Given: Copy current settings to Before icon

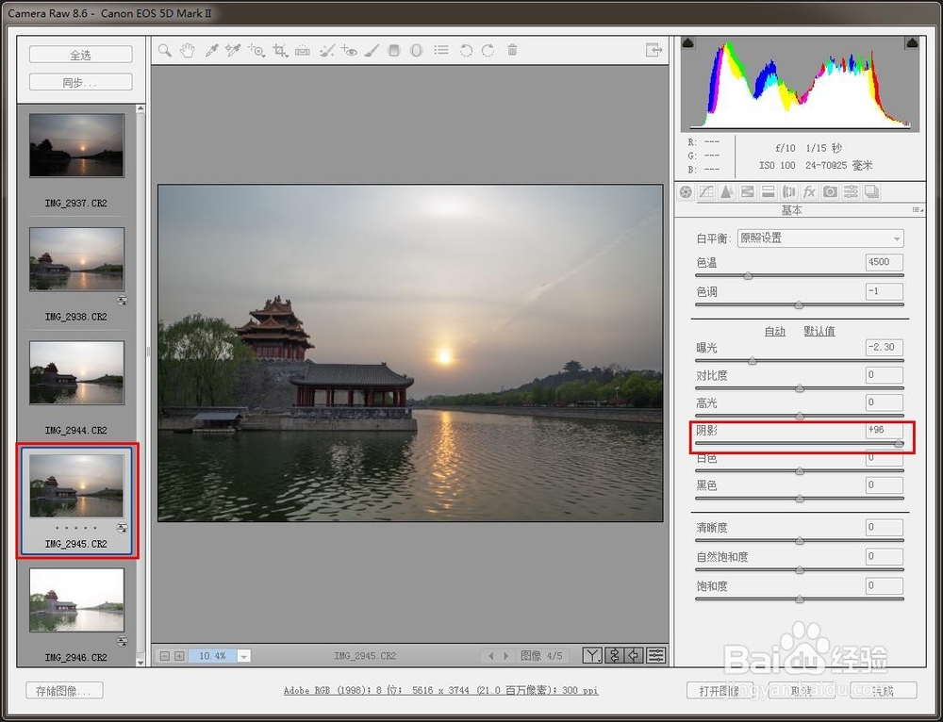Looking at the screenshot, I should coord(635,655).
